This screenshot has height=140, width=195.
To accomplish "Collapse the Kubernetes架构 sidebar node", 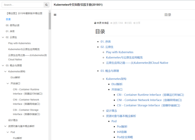I will (5, 71).
